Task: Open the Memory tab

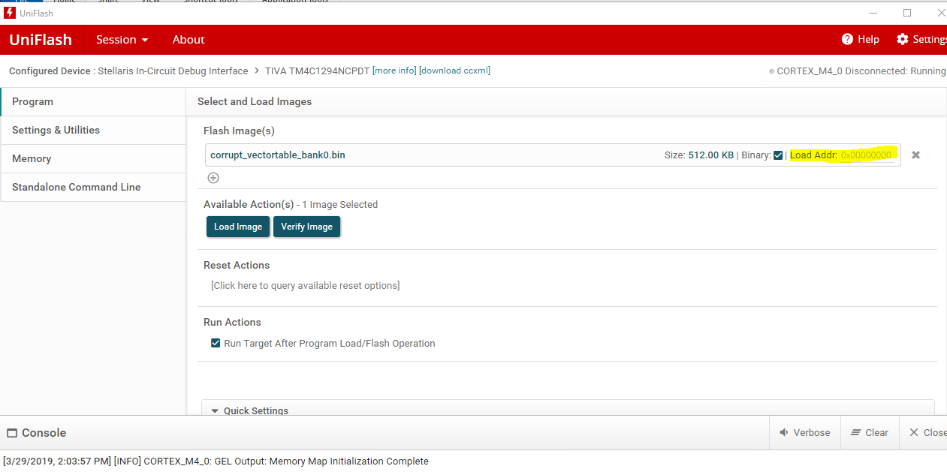Action: (93, 158)
